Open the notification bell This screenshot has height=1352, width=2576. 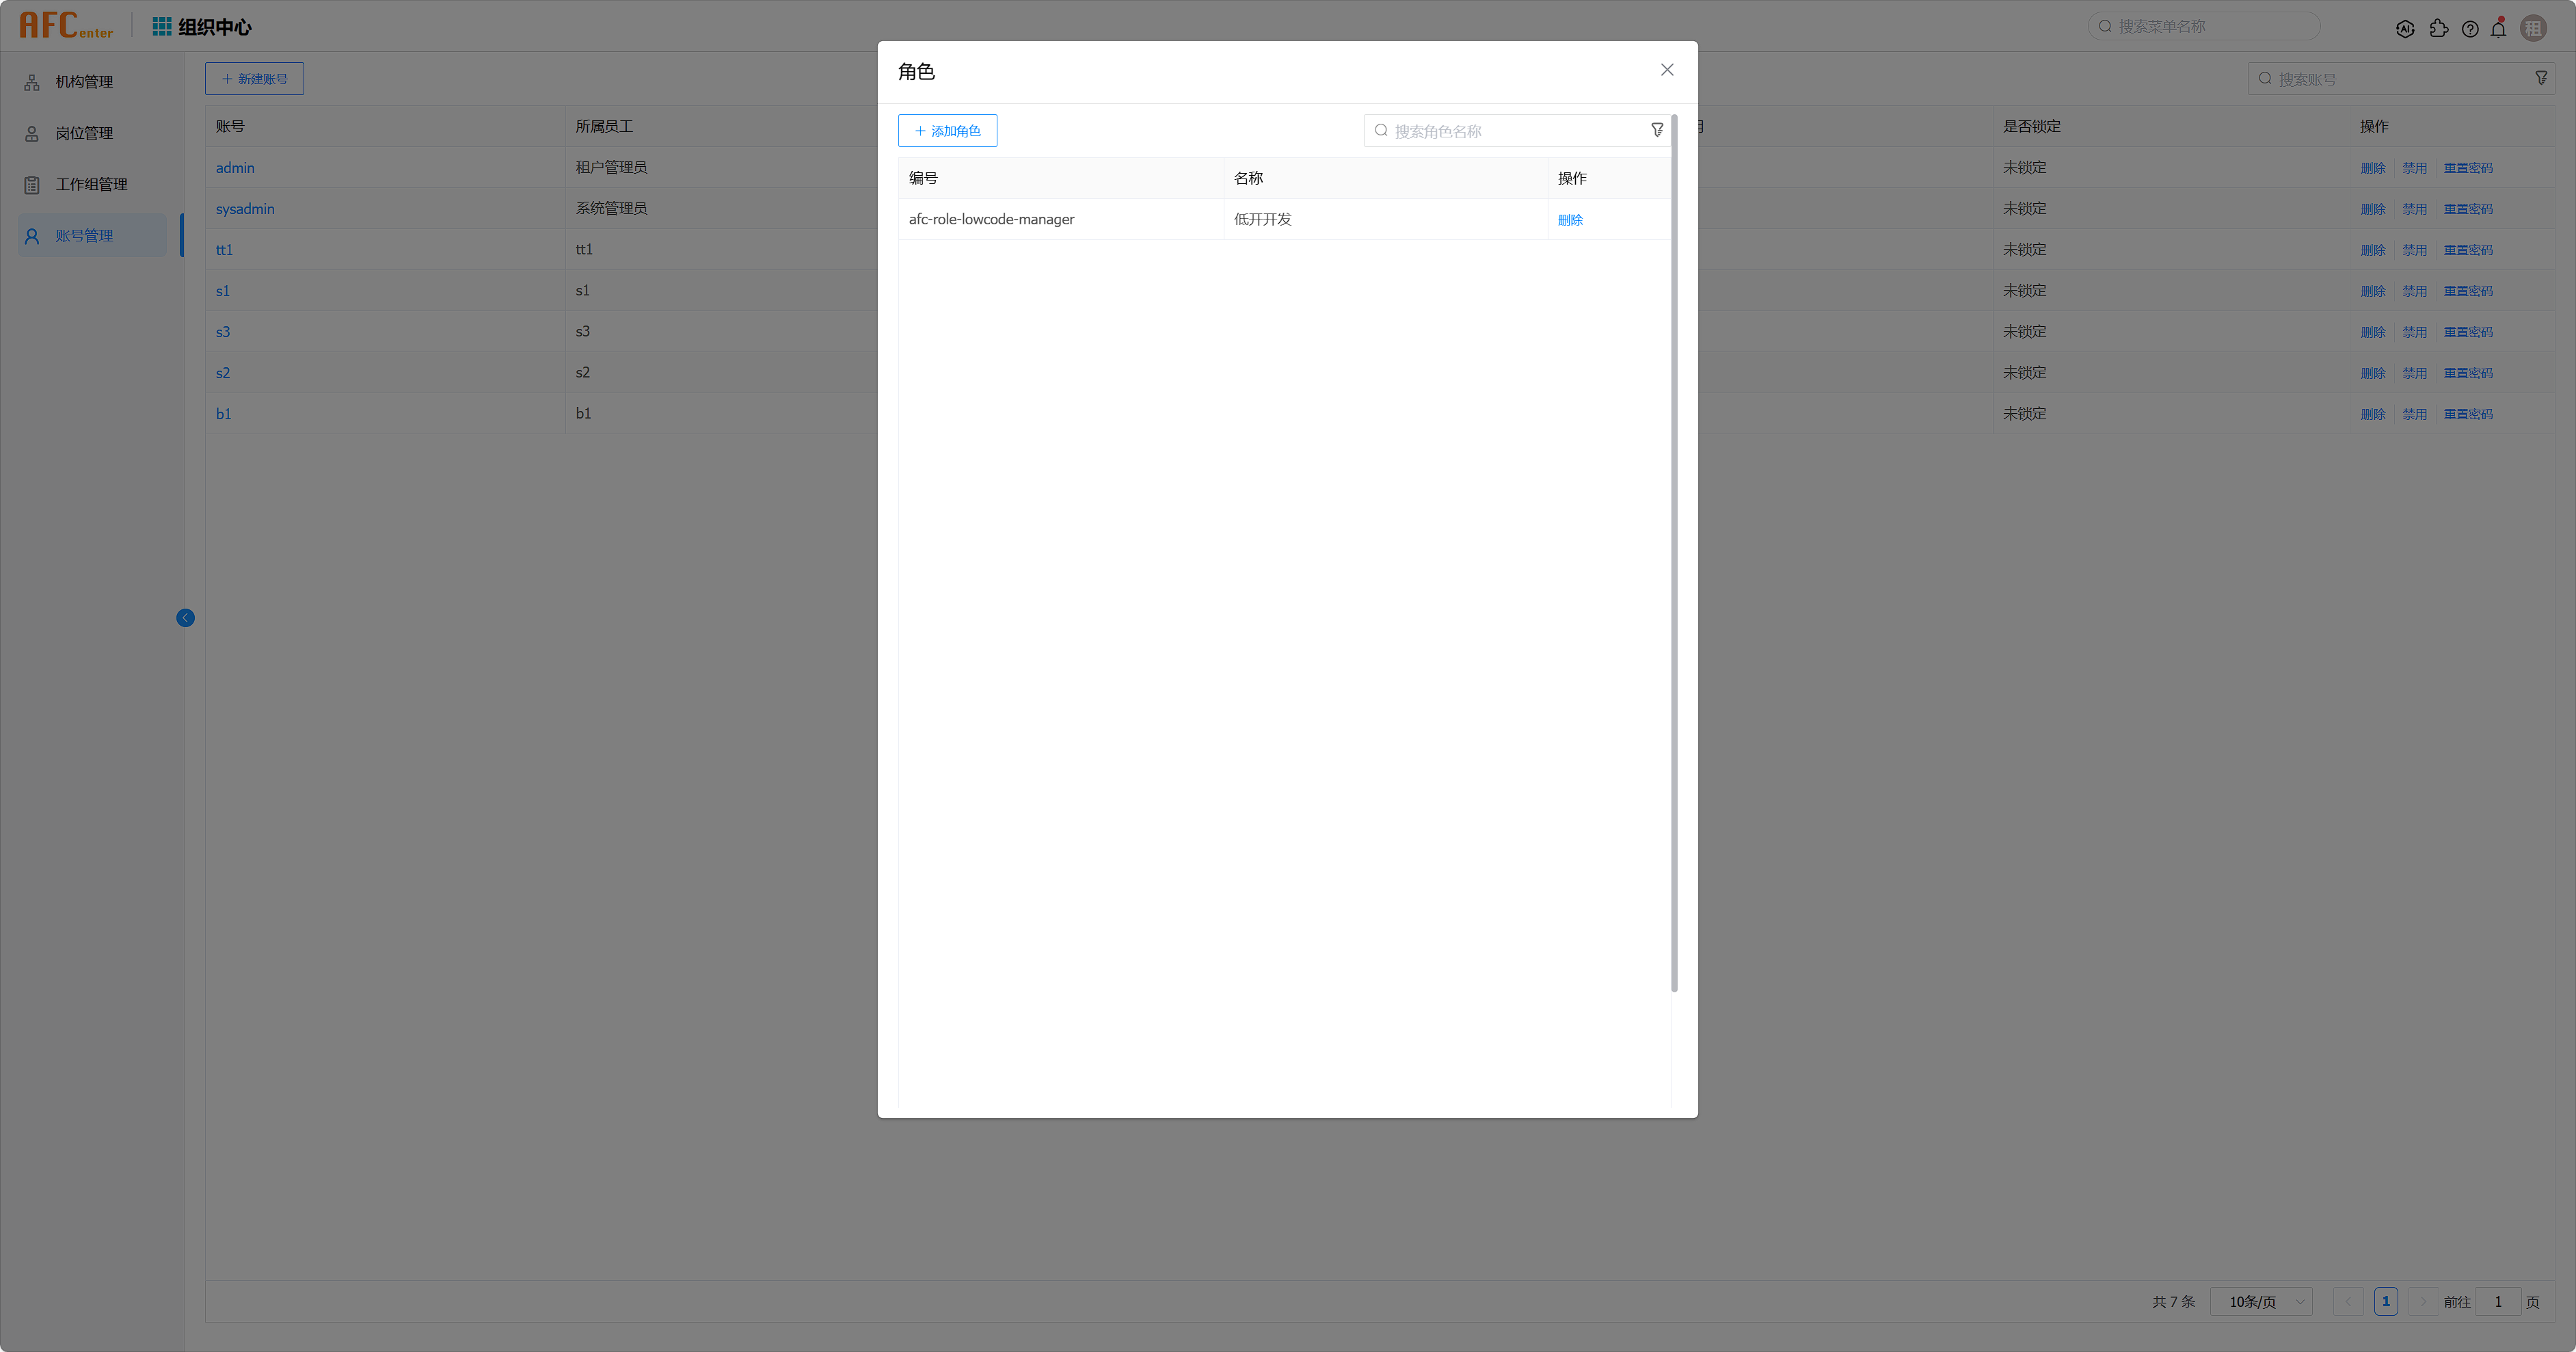(2498, 29)
